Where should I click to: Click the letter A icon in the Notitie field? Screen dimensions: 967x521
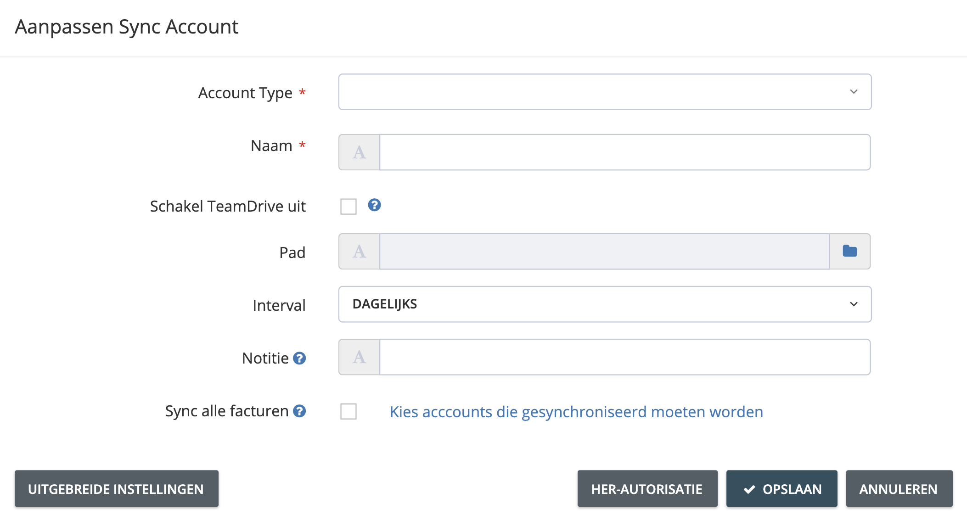pos(359,357)
